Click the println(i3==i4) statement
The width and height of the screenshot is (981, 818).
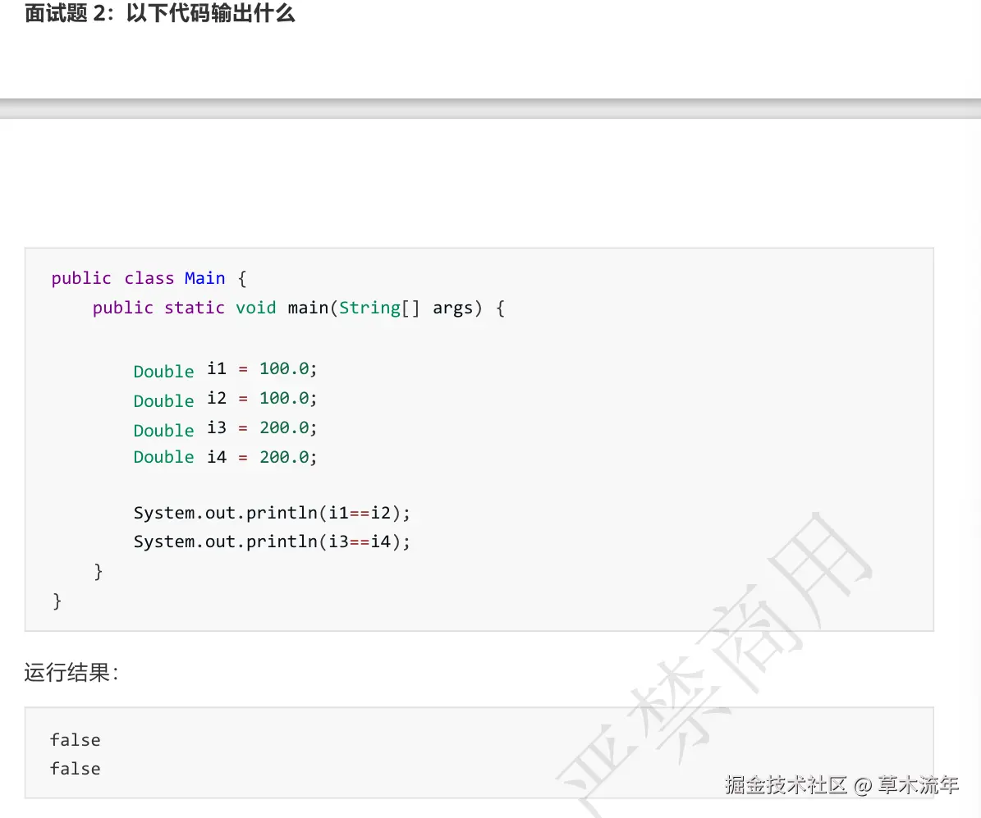tap(272, 542)
